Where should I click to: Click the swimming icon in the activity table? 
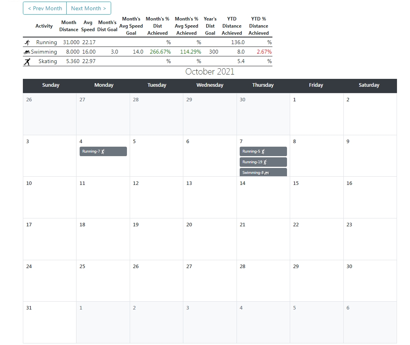pos(27,52)
